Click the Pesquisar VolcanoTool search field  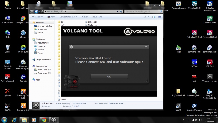(x=144, y=11)
